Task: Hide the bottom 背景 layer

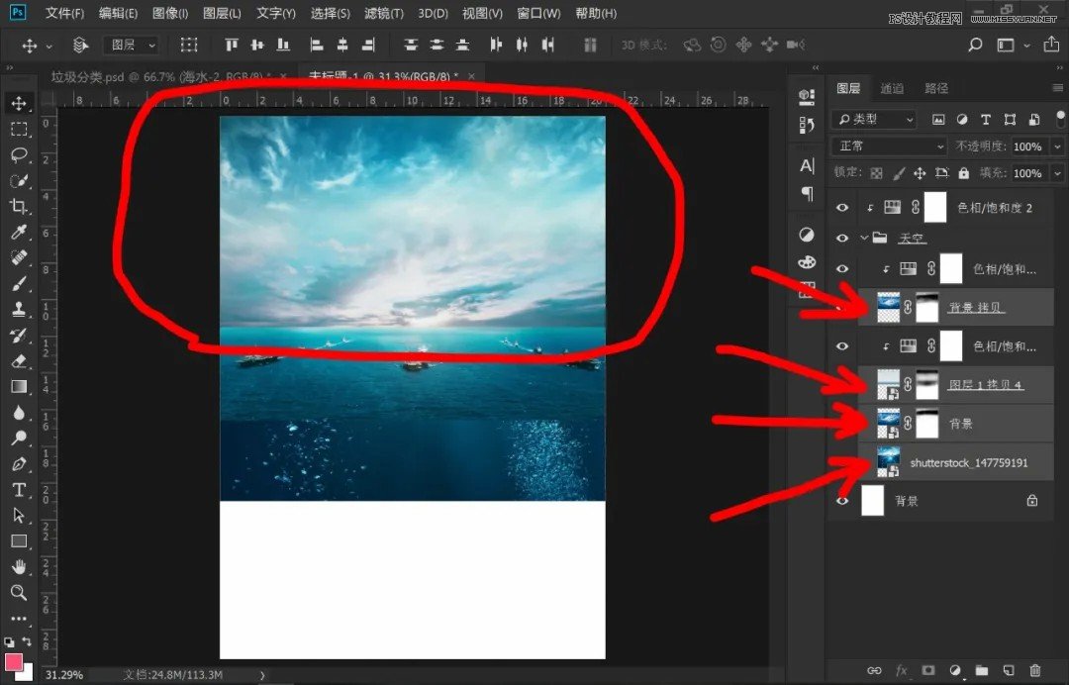Action: pos(842,500)
